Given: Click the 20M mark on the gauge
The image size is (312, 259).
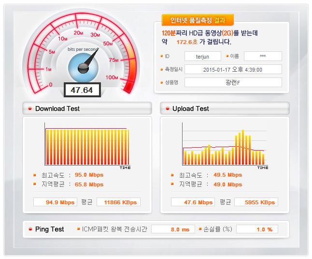Looking at the screenshot, I should pos(78,33).
